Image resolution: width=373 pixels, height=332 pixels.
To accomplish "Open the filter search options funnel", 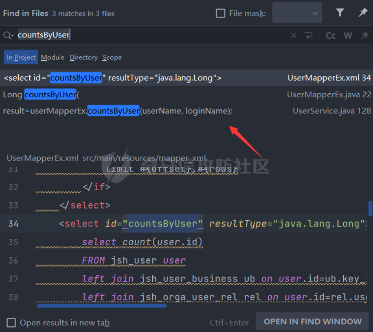I will click(340, 13).
